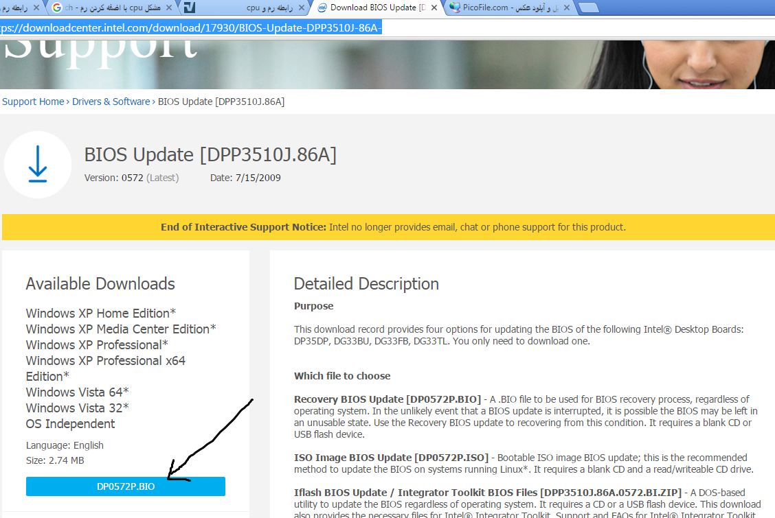Go to Support Home breadcrumb link
The width and height of the screenshot is (775, 518).
point(33,102)
